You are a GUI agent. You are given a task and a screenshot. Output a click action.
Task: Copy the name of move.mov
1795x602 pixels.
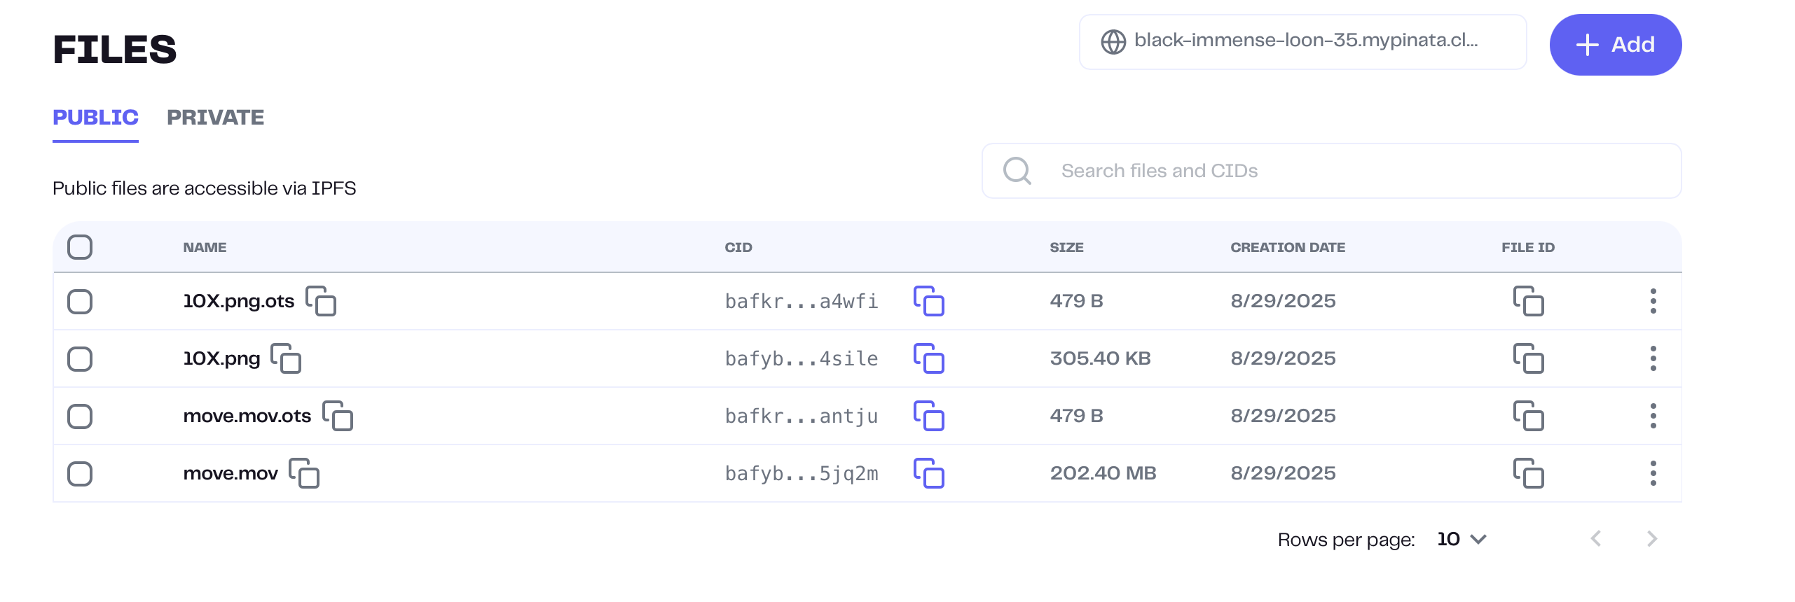click(304, 473)
